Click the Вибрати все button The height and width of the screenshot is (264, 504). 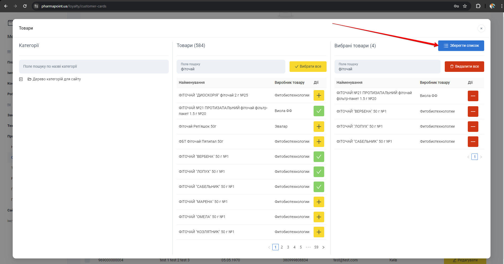[x=308, y=67]
